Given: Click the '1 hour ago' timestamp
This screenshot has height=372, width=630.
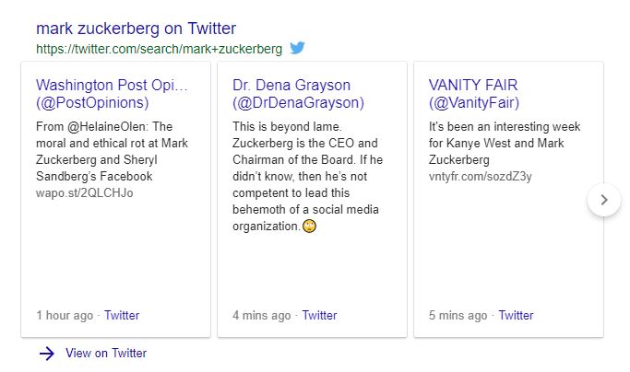Looking at the screenshot, I should coord(65,315).
